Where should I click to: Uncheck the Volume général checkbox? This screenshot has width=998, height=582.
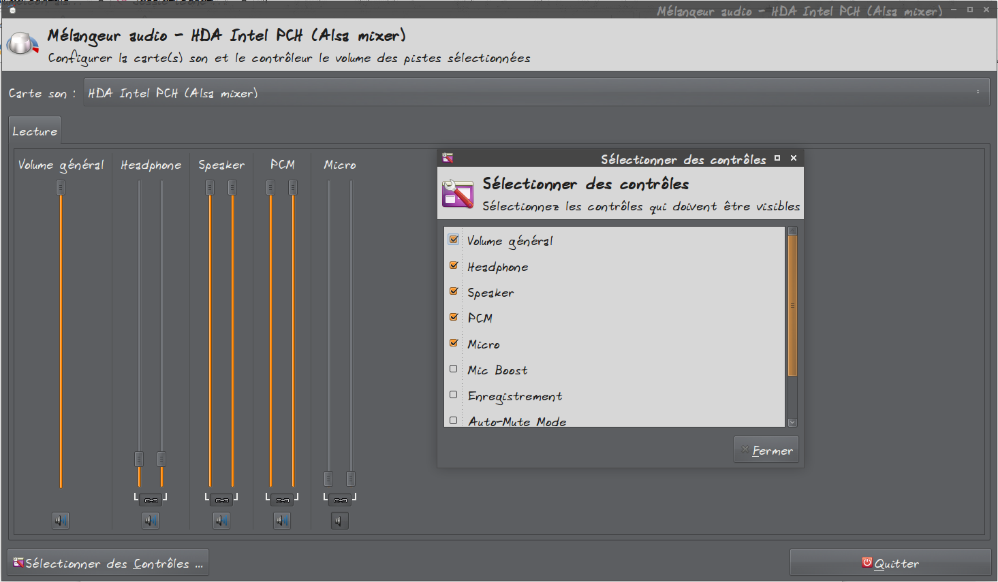454,240
